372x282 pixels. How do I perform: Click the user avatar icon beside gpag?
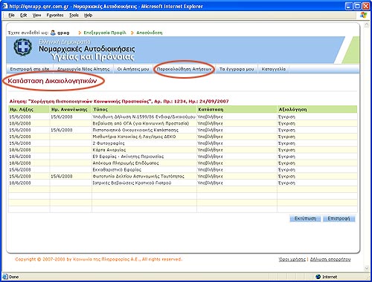point(53,33)
